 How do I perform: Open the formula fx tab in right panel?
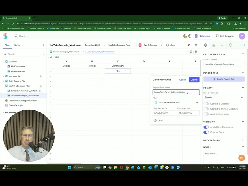(x=222, y=45)
